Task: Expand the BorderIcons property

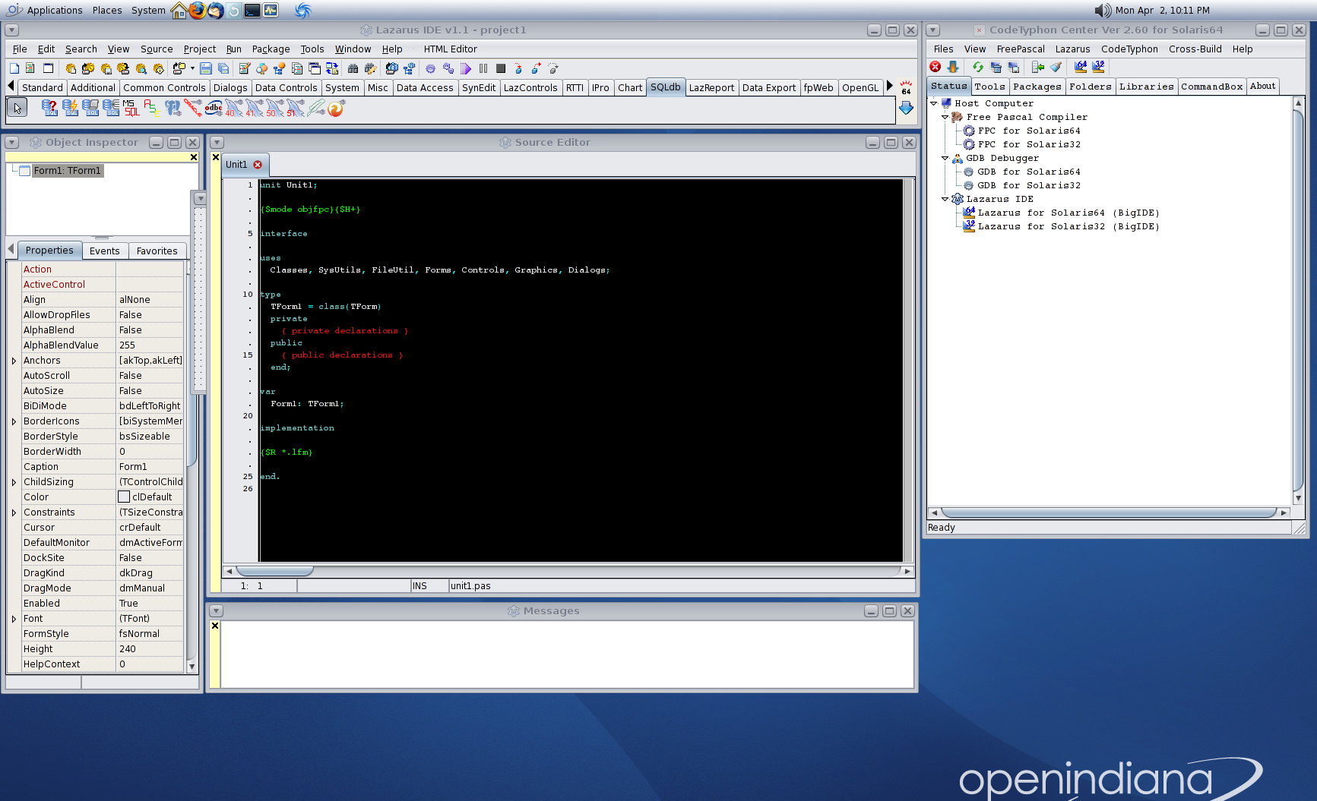Action: [14, 421]
